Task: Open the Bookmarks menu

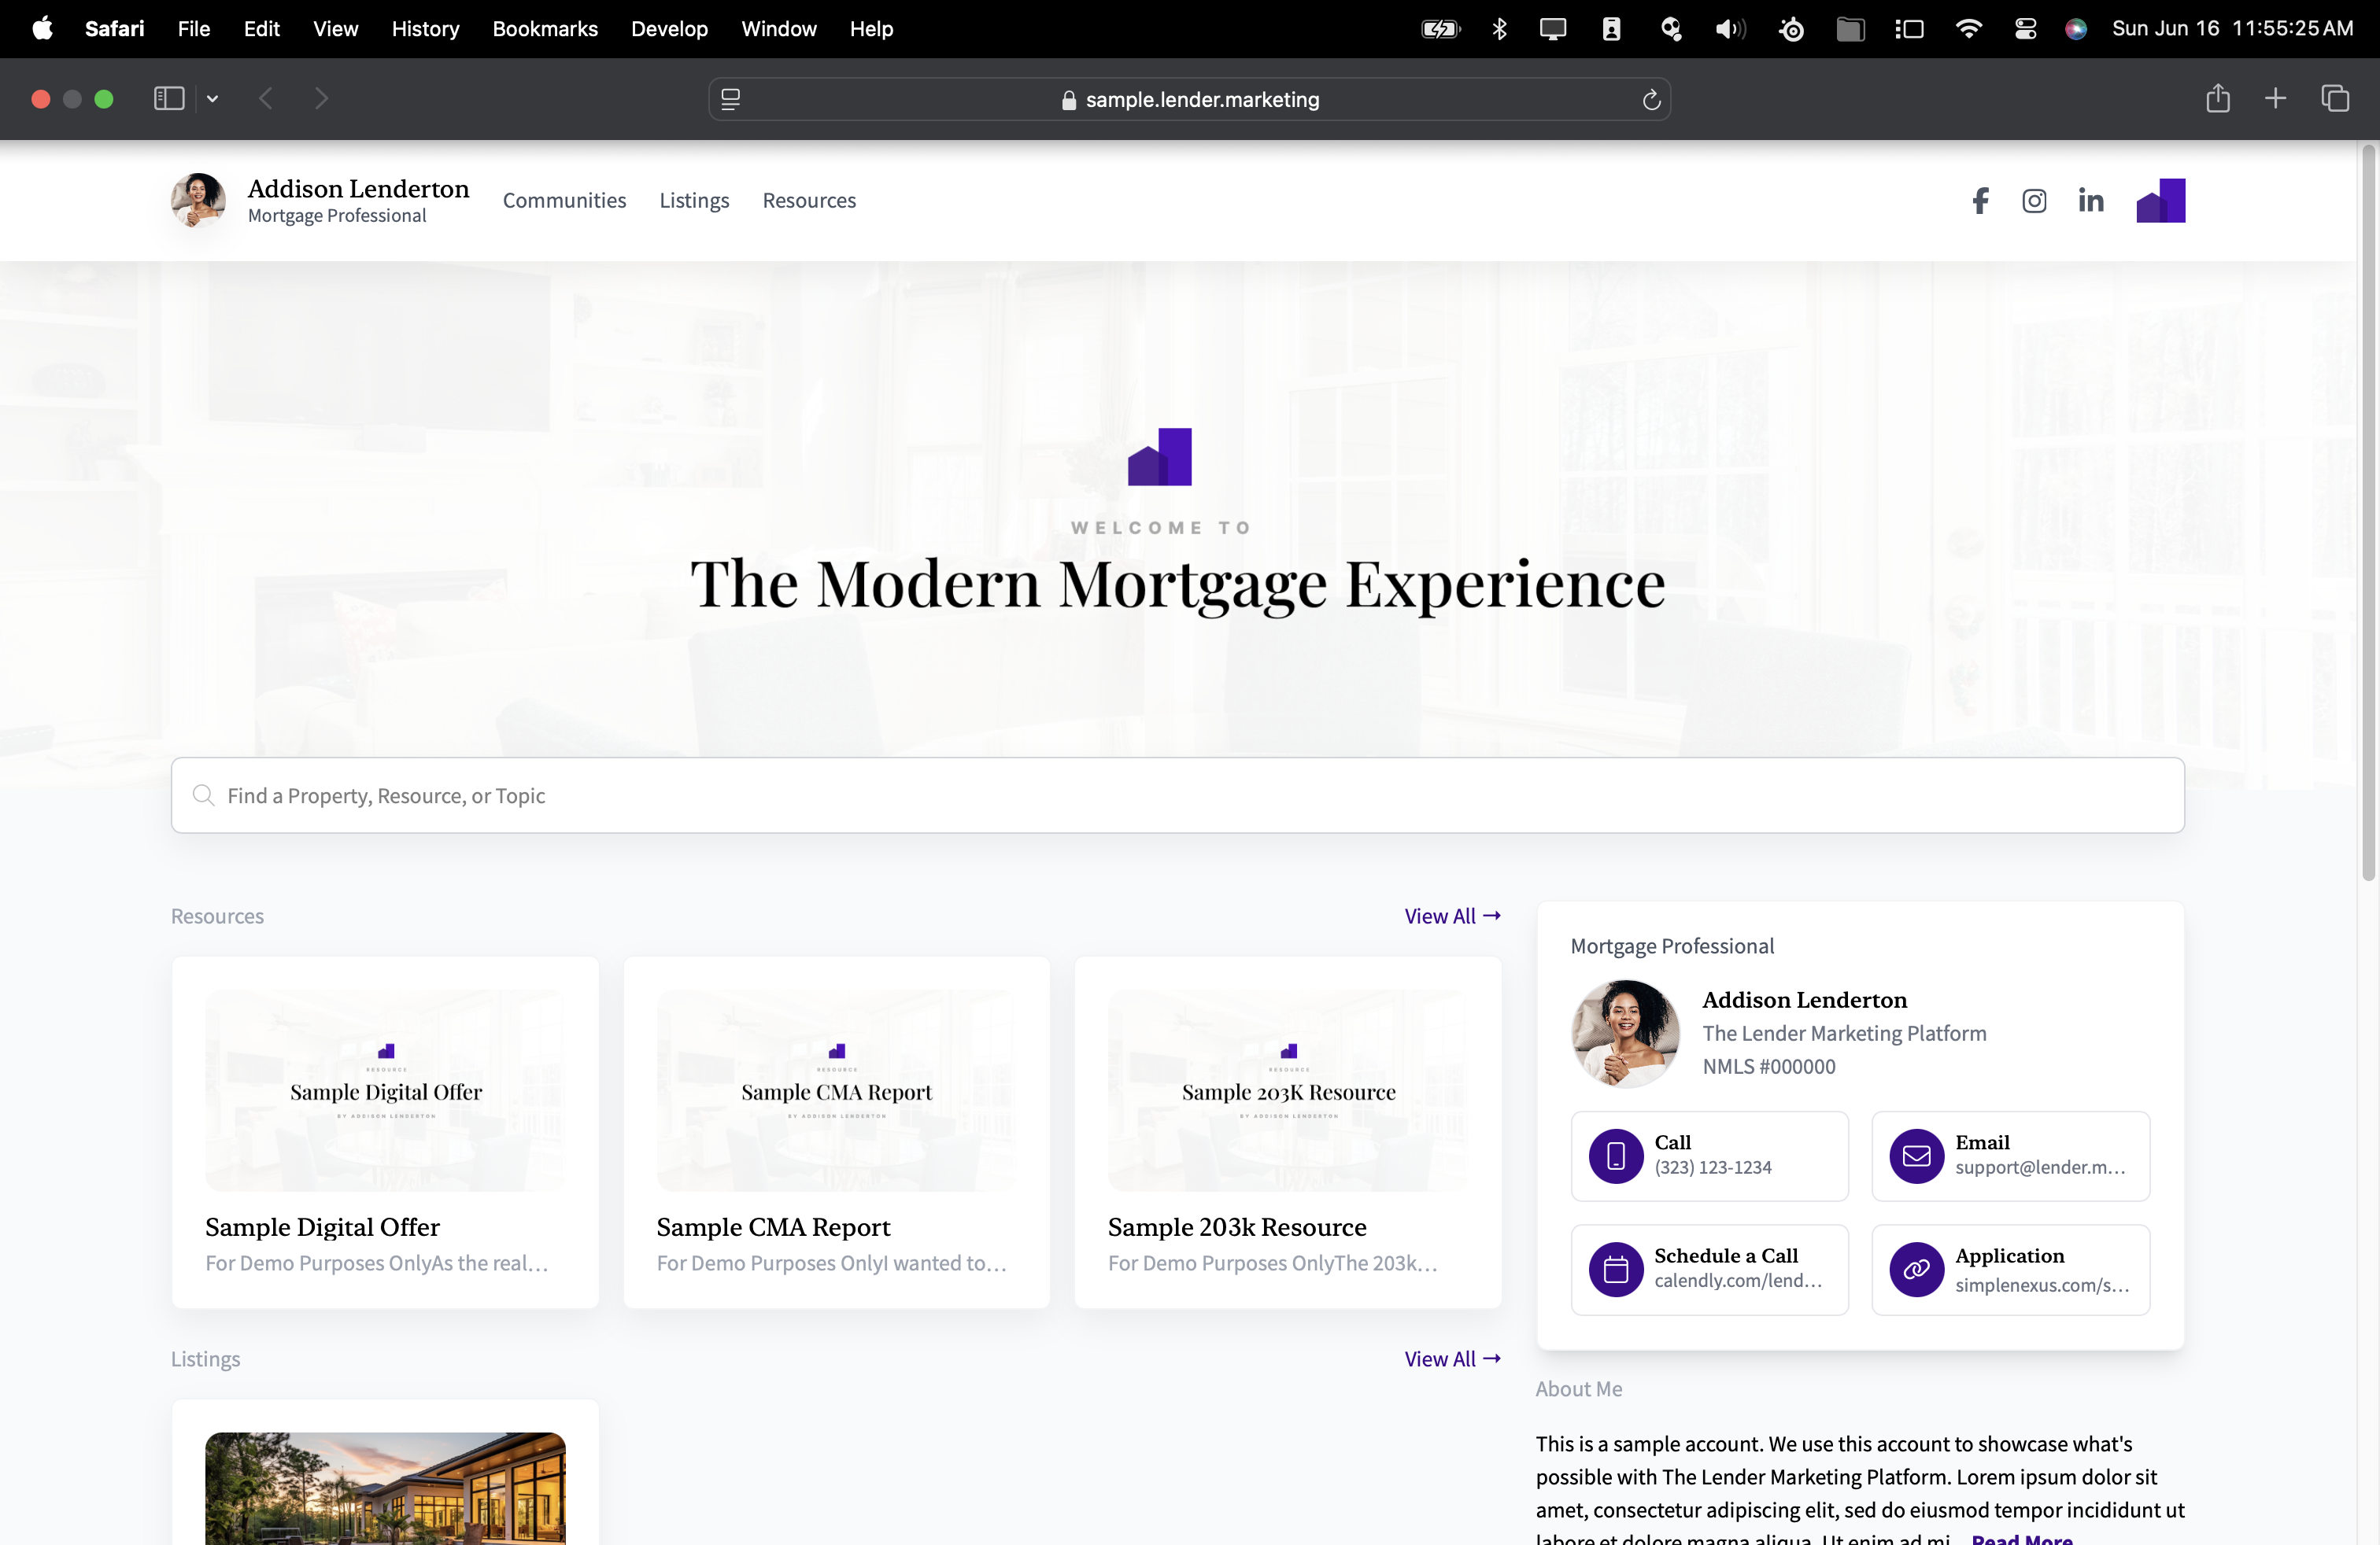Action: [x=545, y=29]
